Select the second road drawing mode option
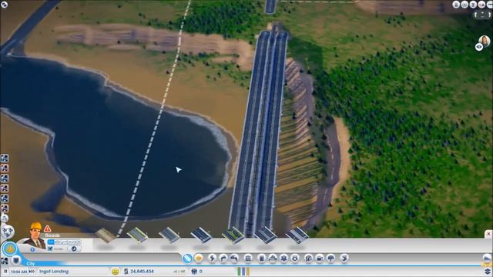 pyautogui.click(x=58, y=242)
